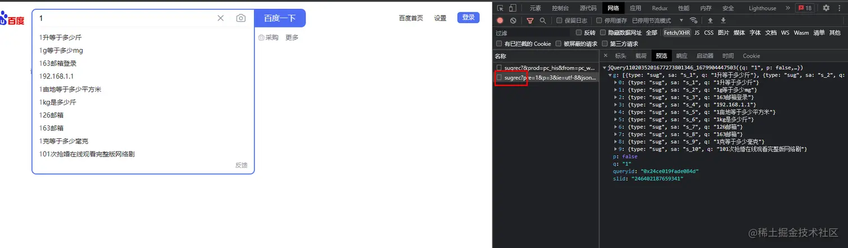The height and width of the screenshot is (248, 848).
Task: Open the 百度首页 link
Action: click(411, 18)
